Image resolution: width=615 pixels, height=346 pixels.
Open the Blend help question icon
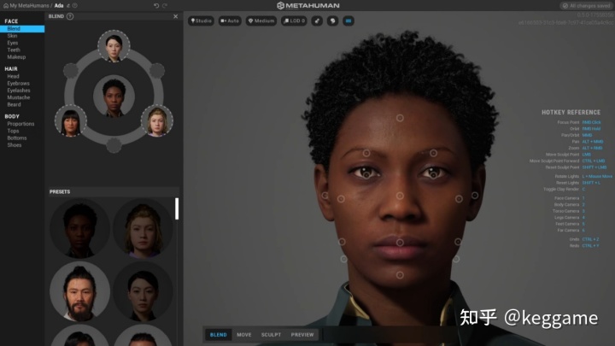70,16
